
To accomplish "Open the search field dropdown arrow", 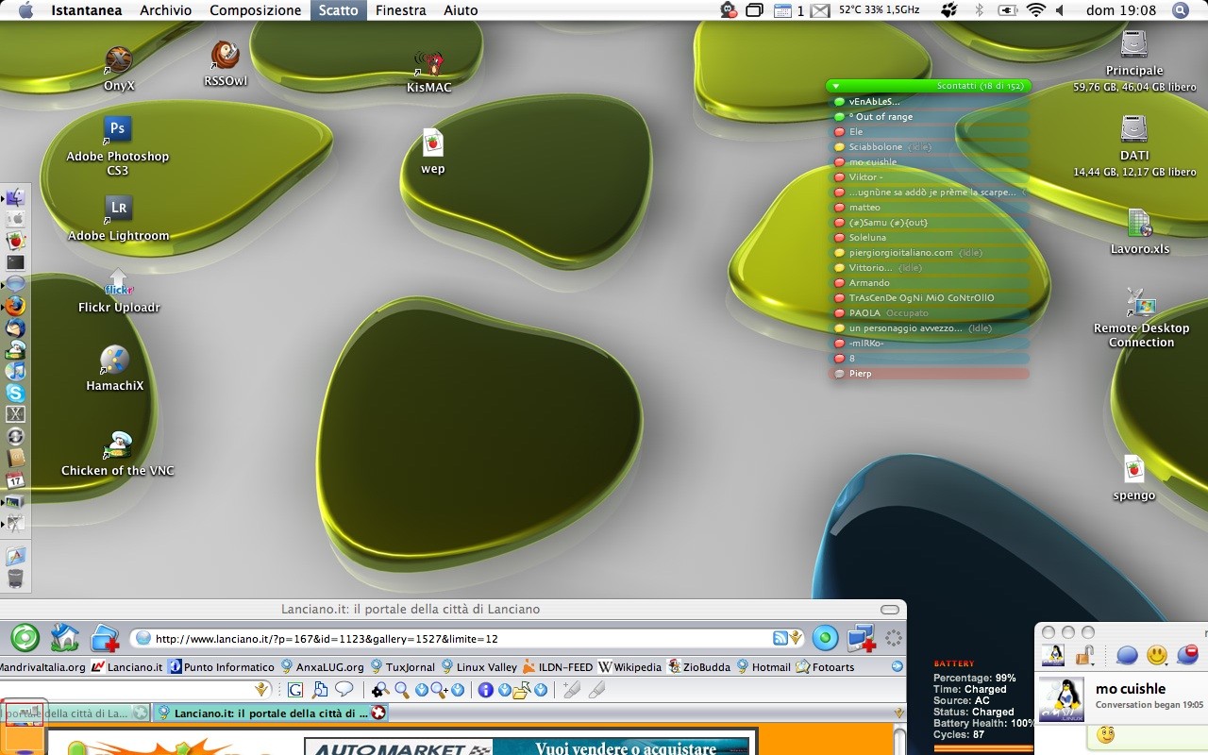I will point(261,690).
